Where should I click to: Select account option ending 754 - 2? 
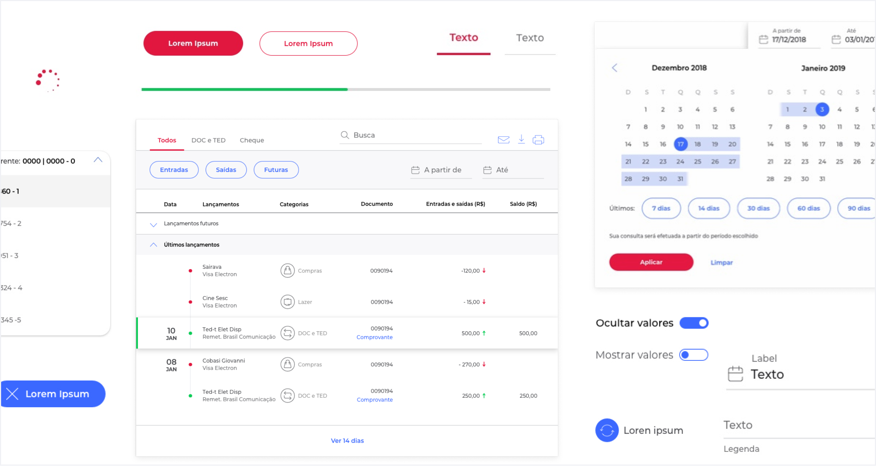point(55,224)
